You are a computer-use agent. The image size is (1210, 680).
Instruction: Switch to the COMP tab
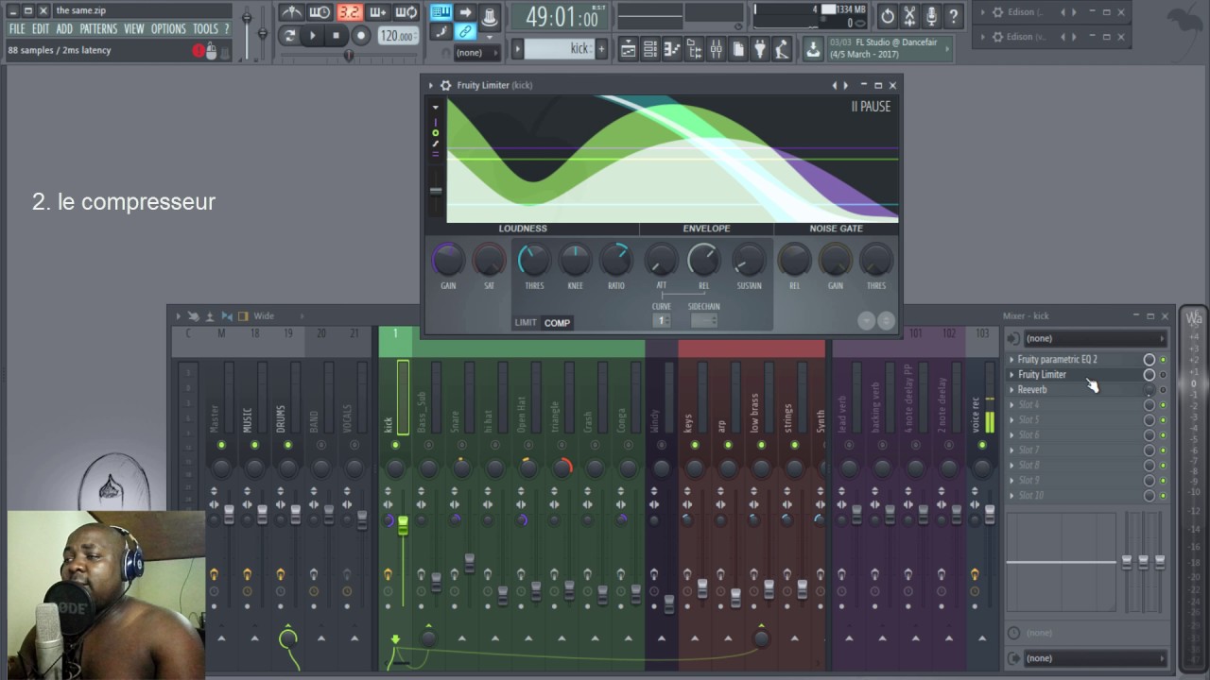coord(557,323)
